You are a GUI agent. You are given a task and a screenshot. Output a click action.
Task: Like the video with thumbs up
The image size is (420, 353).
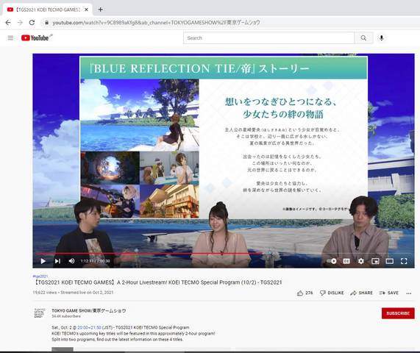pyautogui.click(x=305, y=293)
